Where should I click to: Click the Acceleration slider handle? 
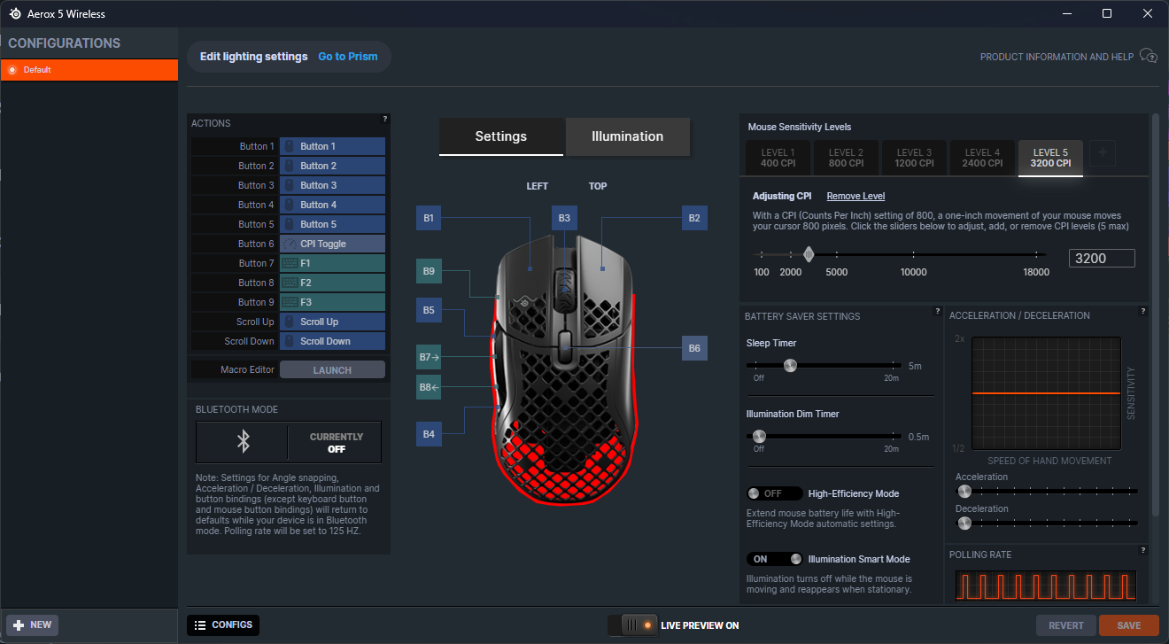(x=964, y=491)
